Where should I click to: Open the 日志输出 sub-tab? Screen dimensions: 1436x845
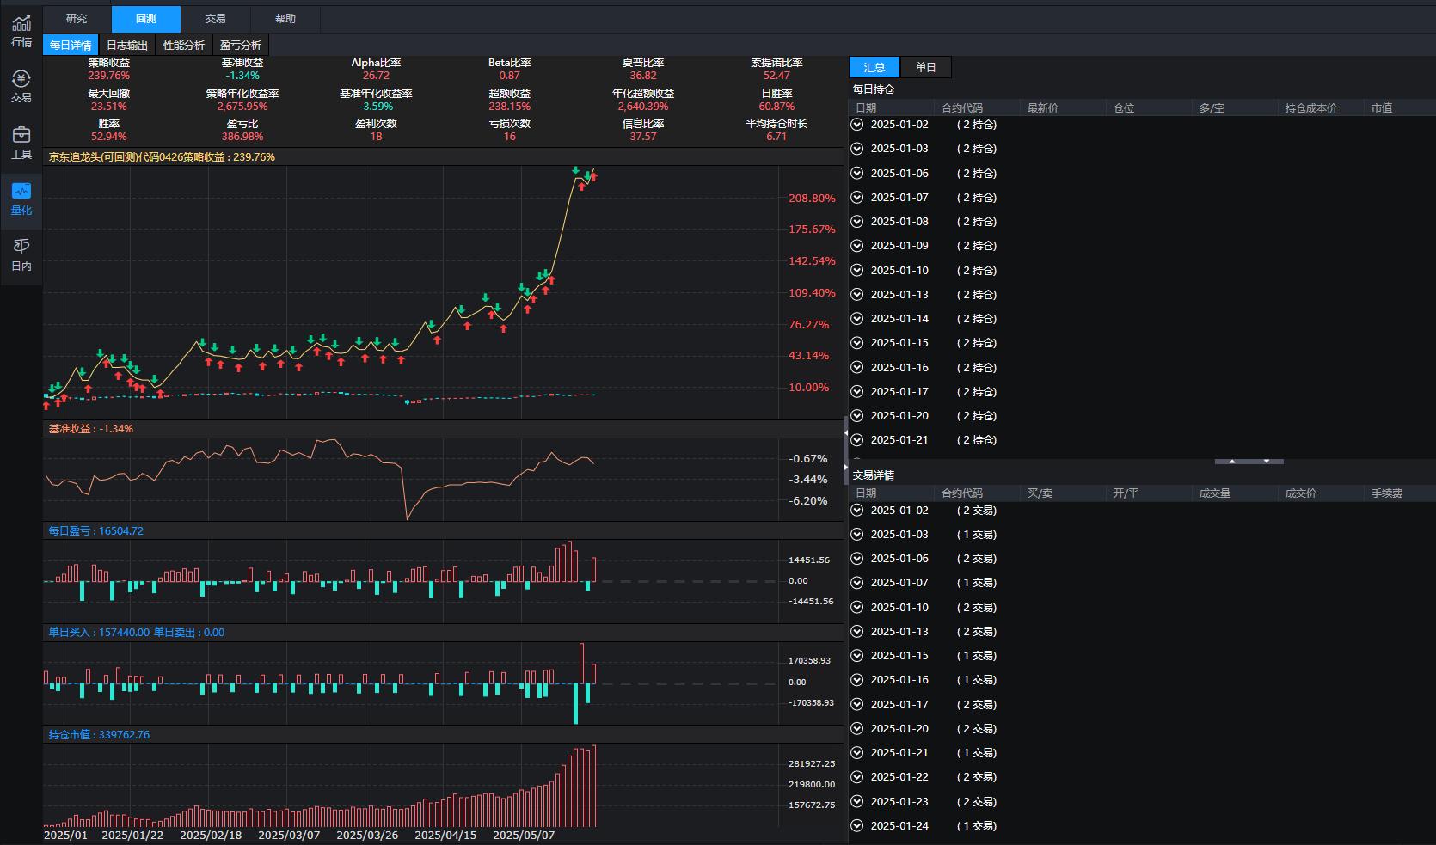click(127, 46)
